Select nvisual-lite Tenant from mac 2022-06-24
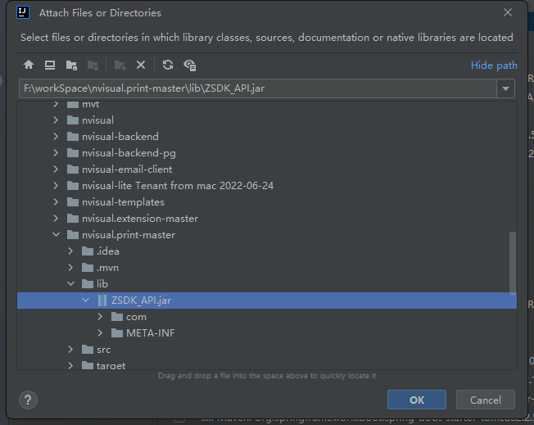 coord(267,186)
